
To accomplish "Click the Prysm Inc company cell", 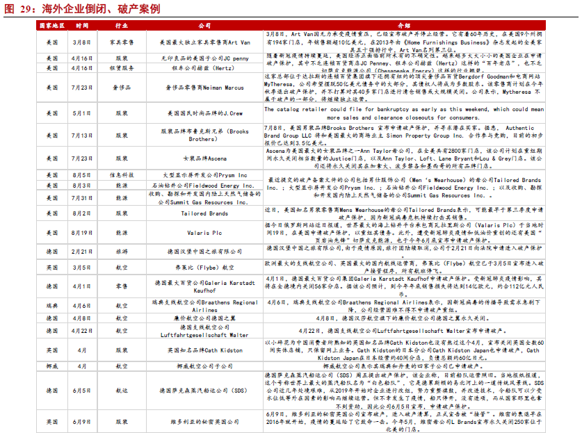I will click(204, 175).
